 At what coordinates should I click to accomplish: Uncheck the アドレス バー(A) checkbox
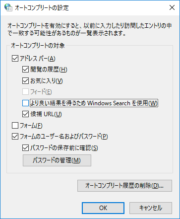tap(15, 59)
